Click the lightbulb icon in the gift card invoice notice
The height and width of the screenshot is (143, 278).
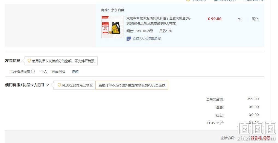pos(29,61)
